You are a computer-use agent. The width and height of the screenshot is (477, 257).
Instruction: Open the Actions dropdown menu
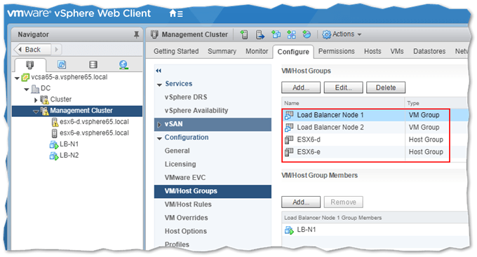pyautogui.click(x=342, y=34)
